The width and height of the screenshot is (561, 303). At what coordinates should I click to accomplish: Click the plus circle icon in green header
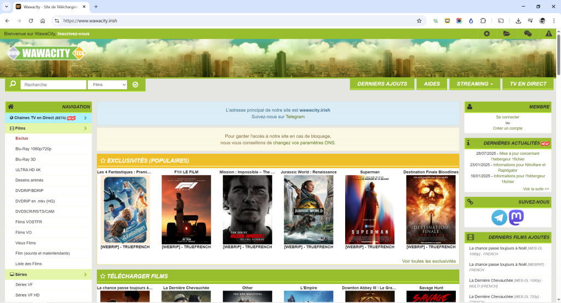pyautogui.click(x=486, y=33)
